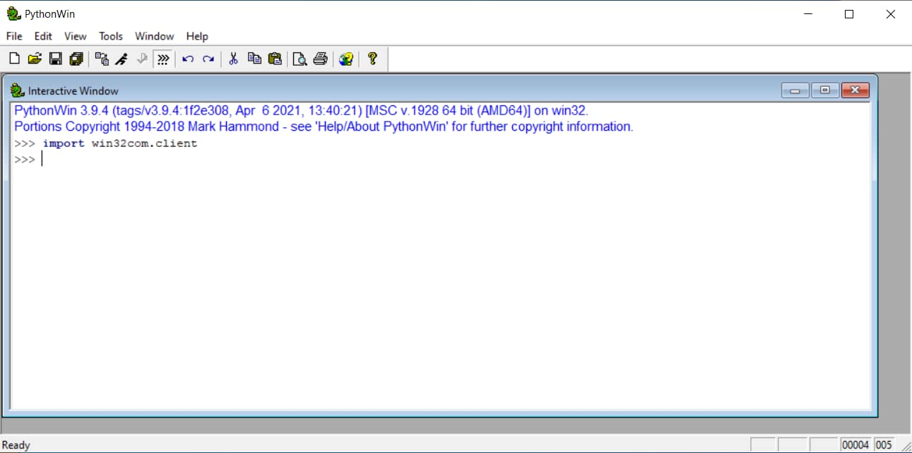Viewport: 912px width, 453px height.
Task: Open a file using the folder icon
Action: point(35,59)
